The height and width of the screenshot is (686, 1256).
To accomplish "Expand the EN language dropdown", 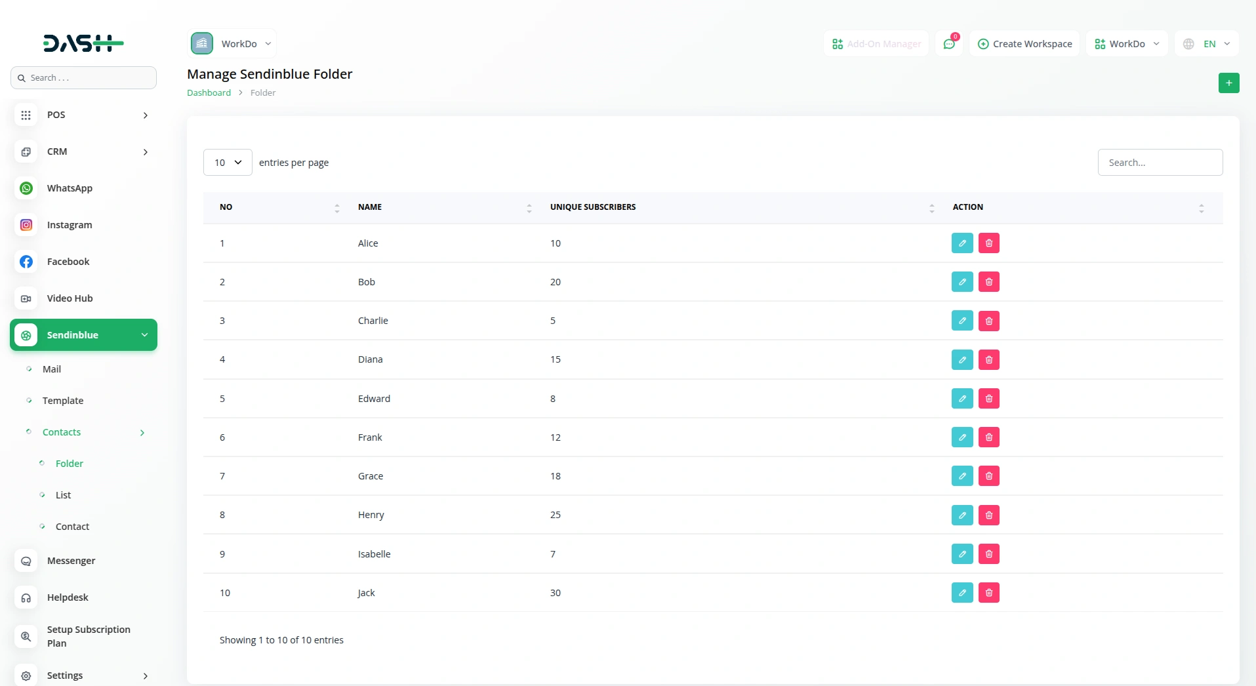I will (x=1207, y=44).
